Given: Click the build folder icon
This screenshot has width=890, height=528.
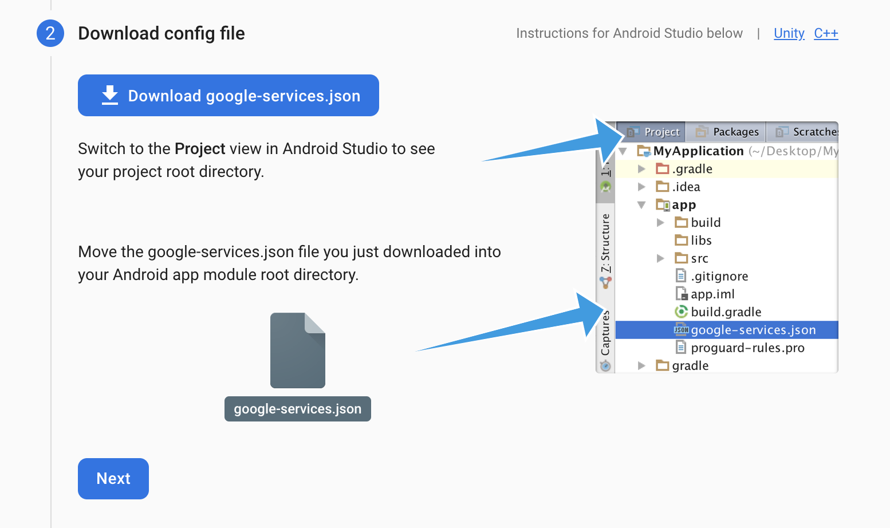Looking at the screenshot, I should (x=682, y=222).
